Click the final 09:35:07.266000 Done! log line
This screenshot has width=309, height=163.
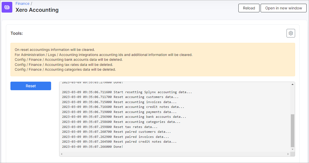pyautogui.click(x=93, y=147)
